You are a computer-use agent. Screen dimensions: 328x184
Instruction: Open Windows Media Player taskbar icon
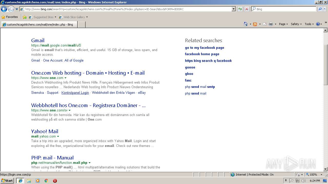click(38, 181)
